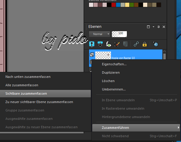Image resolution: width=181 pixels, height=142 pixels.
Task: Pick the red recently used color swatch
Action: click(113, 5)
